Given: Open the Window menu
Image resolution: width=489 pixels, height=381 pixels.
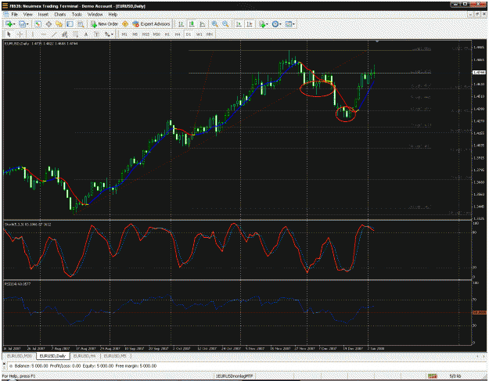Looking at the screenshot, I should point(95,14).
